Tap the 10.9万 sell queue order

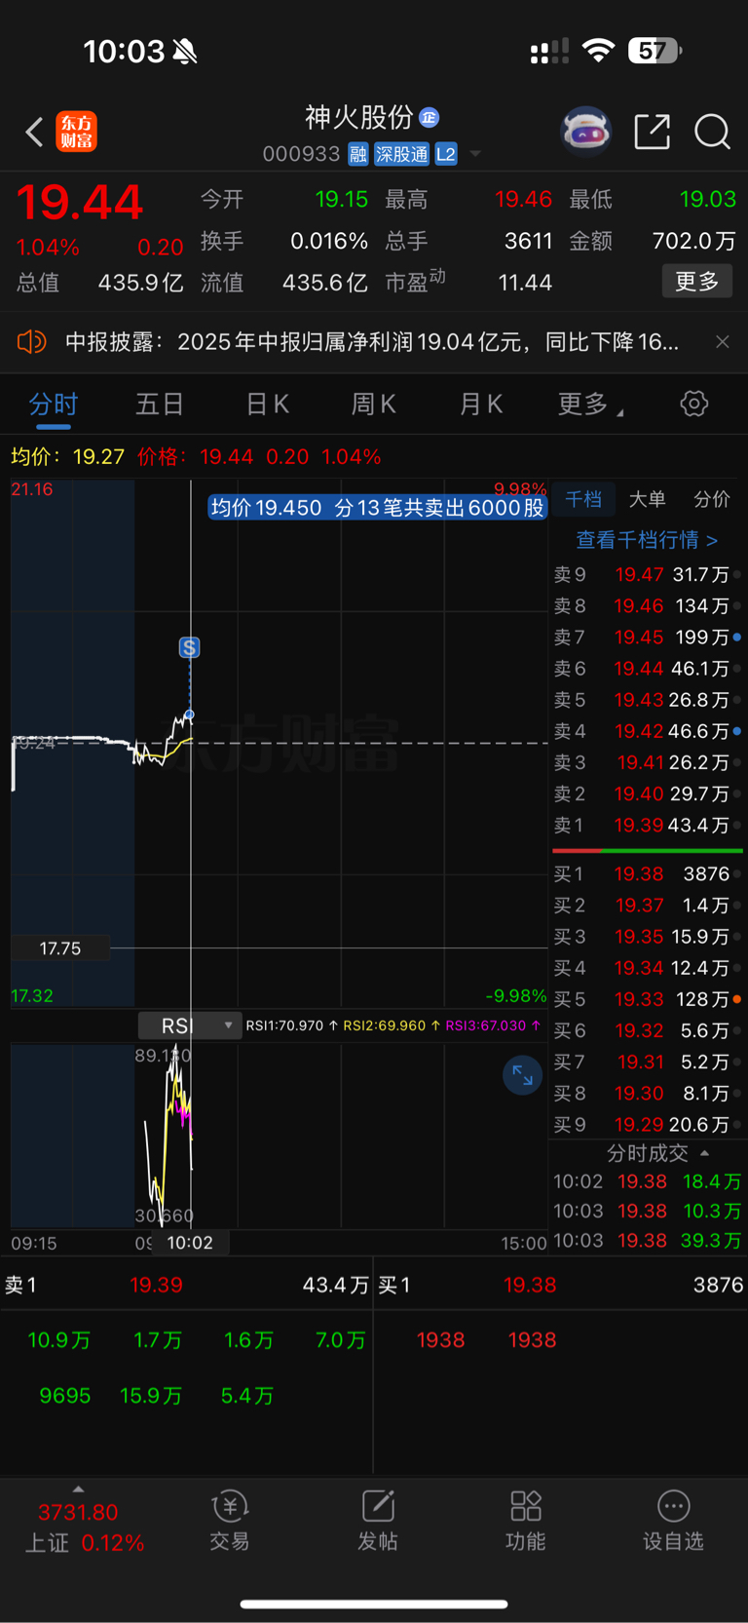[59, 1340]
